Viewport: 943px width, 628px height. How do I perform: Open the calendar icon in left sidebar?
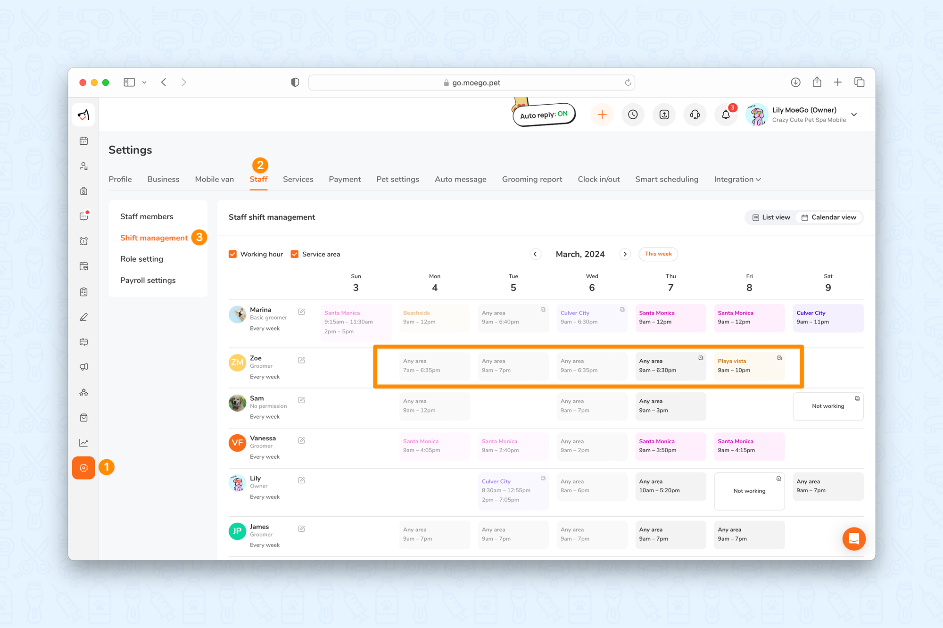pyautogui.click(x=84, y=141)
